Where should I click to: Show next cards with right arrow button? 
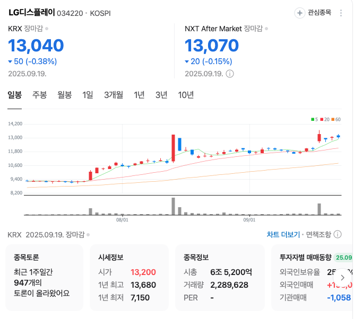point(342,278)
